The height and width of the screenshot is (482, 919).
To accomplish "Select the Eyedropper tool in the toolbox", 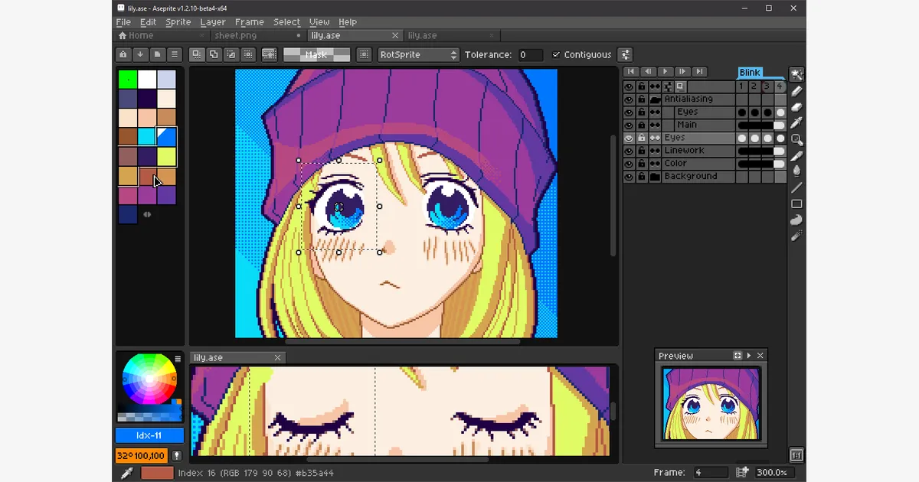I will [796, 123].
